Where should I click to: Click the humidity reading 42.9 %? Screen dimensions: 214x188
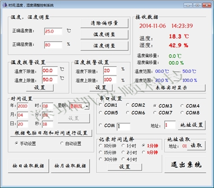(178, 46)
